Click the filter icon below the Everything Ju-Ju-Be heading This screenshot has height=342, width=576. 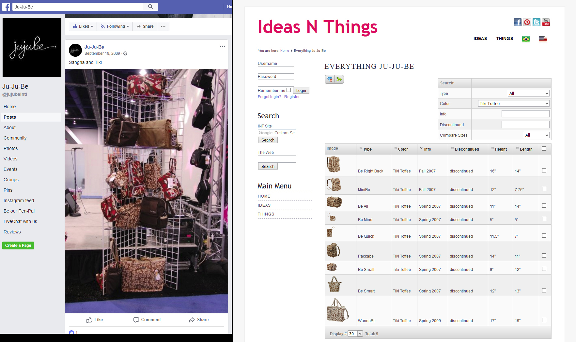click(330, 79)
